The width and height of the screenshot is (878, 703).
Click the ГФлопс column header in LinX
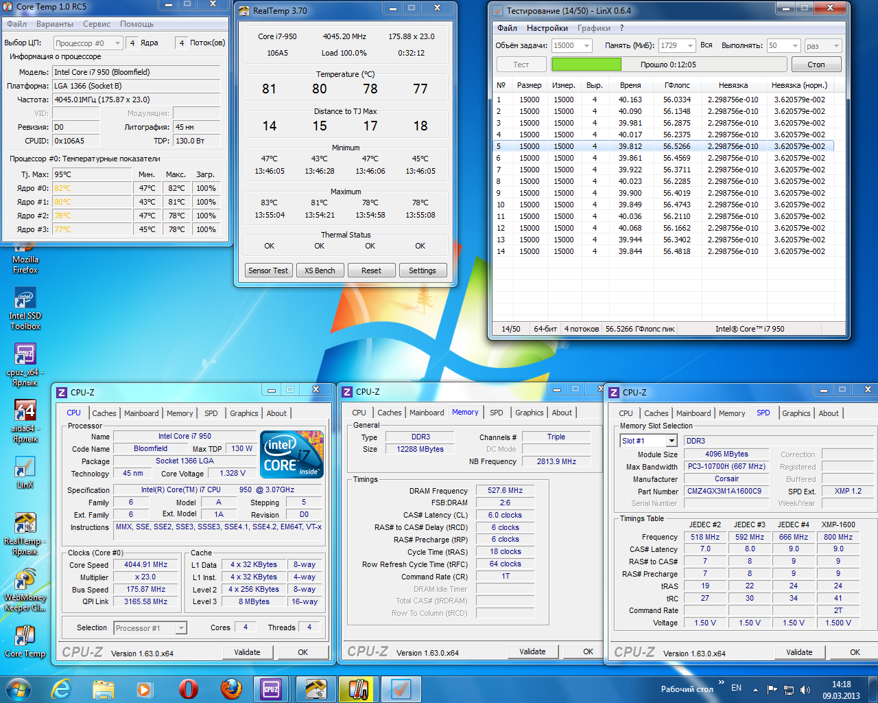[x=676, y=85]
